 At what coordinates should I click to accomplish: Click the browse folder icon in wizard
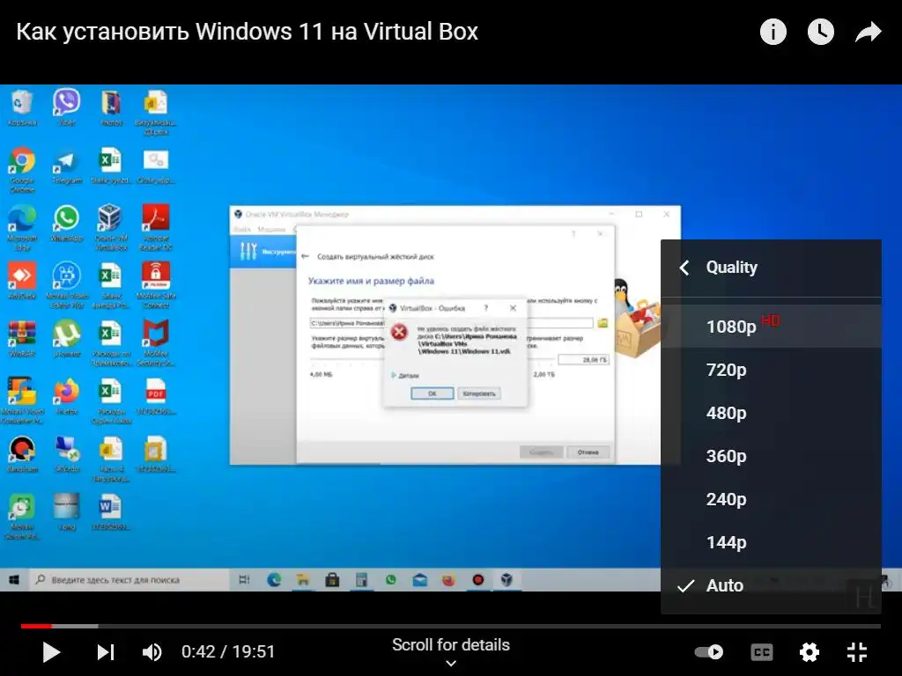(x=603, y=323)
